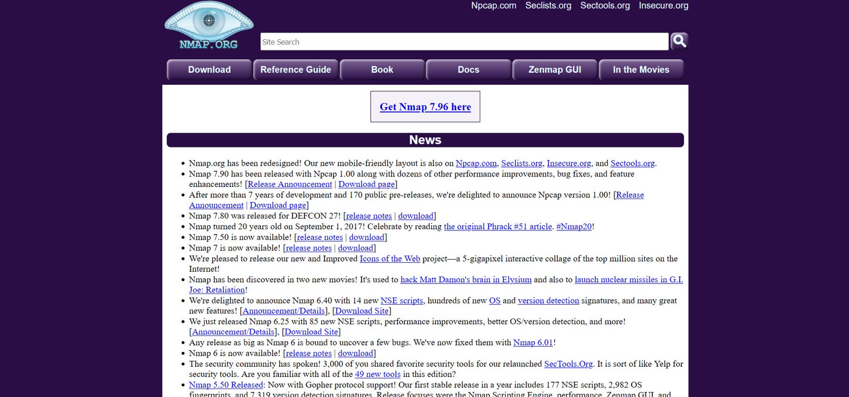Open the Zenmap GUI menu tab

(555, 70)
